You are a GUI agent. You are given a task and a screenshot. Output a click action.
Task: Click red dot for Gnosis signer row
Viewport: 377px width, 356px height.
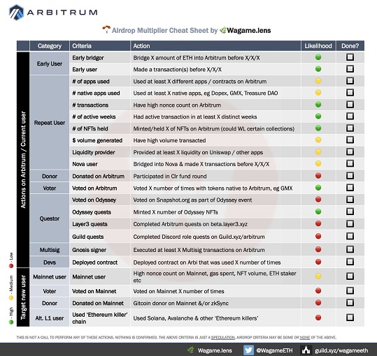[x=318, y=249]
